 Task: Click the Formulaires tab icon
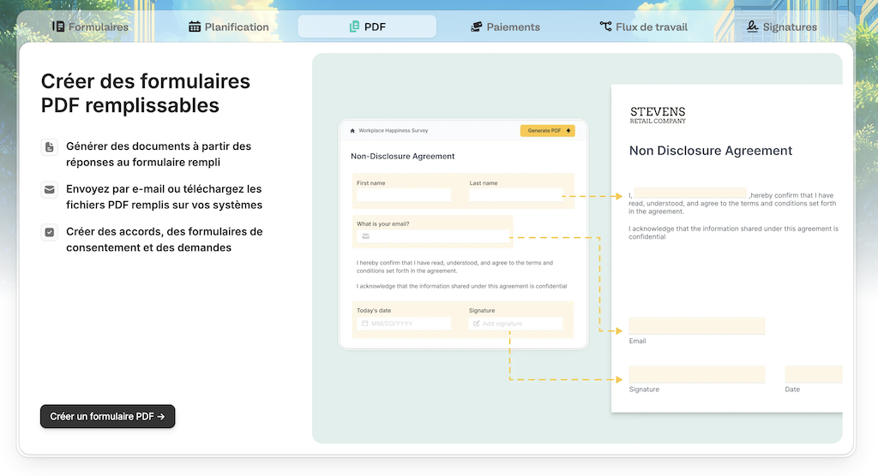[x=58, y=27]
